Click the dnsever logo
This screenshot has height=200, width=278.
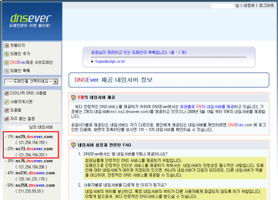click(31, 18)
